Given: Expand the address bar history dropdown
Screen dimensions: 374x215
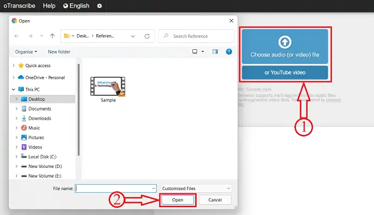Looking at the screenshot, I should pos(133,36).
